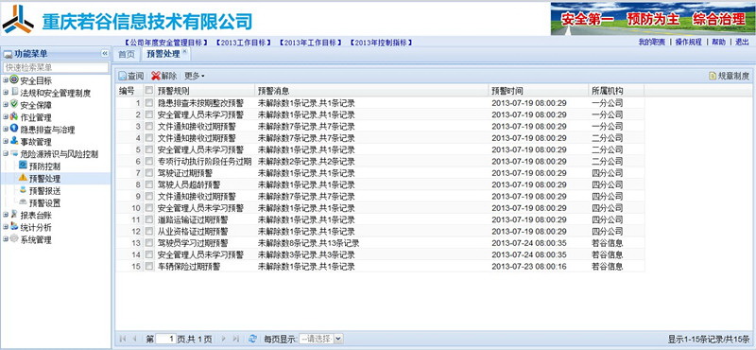The image size is (756, 350).
Task: Expand the 安全保障 tree node
Action: point(6,105)
